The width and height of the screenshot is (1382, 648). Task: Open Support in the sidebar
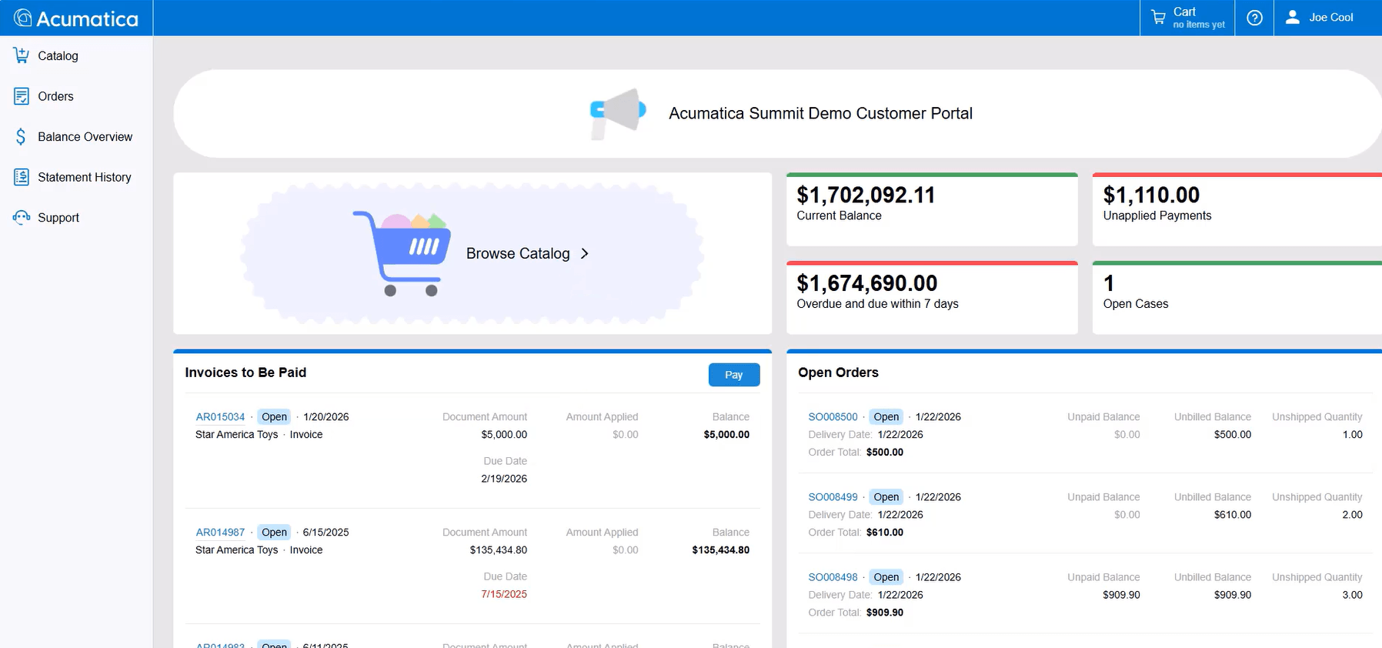[58, 218]
